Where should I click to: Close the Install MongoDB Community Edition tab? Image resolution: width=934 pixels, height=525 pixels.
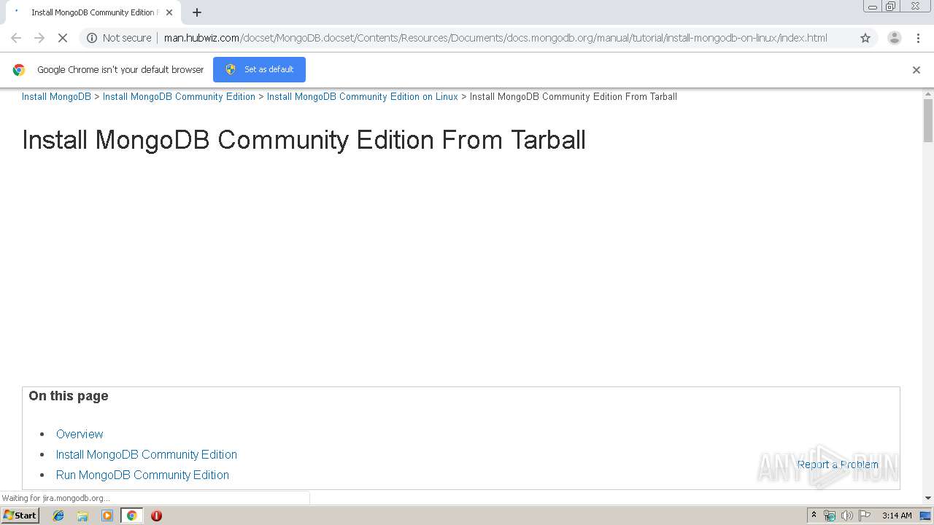click(169, 12)
